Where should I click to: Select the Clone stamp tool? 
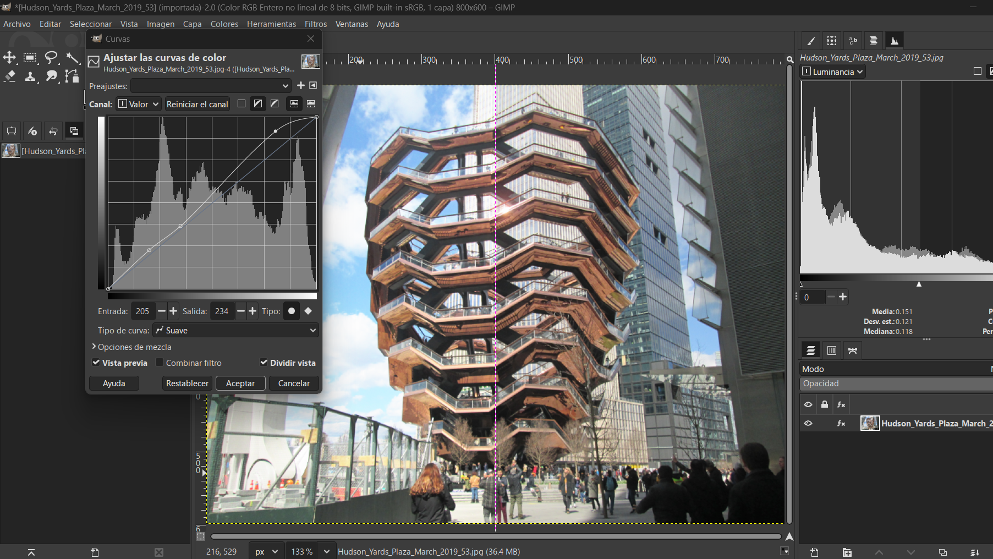coord(30,76)
